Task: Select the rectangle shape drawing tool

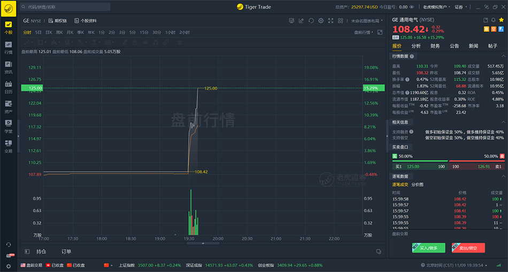Action: coord(41,42)
